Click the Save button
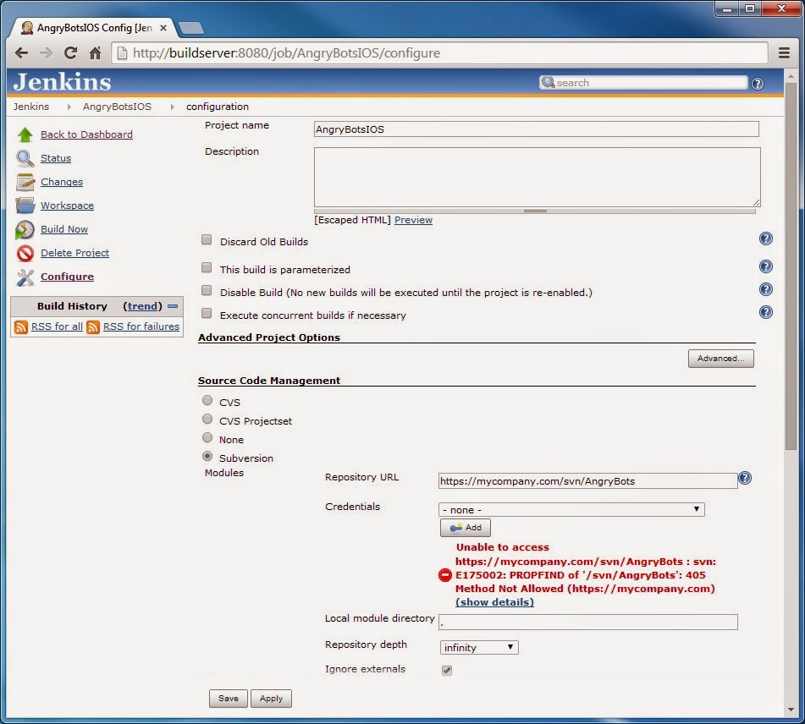Screen dimensions: 805x724 click(x=229, y=699)
